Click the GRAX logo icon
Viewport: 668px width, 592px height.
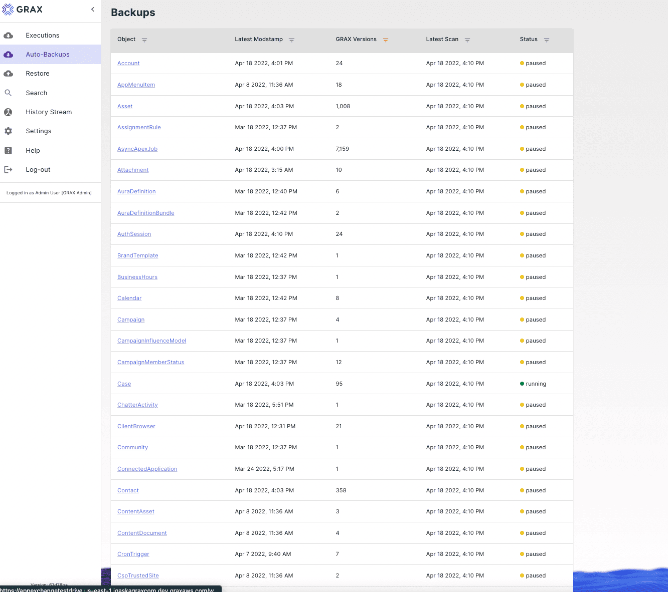[8, 10]
